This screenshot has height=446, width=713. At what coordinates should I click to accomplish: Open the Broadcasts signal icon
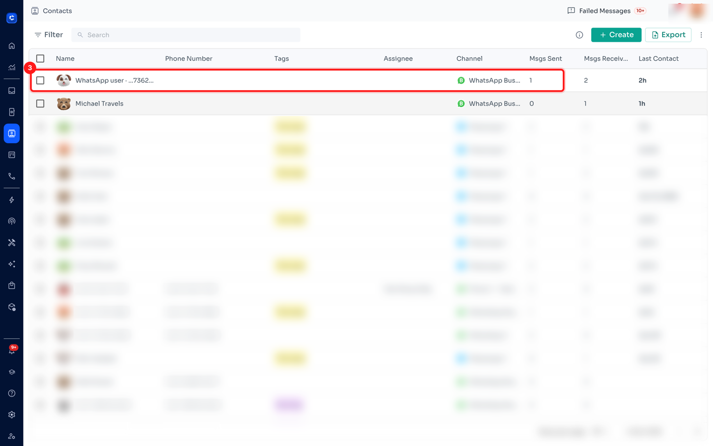pyautogui.click(x=12, y=221)
